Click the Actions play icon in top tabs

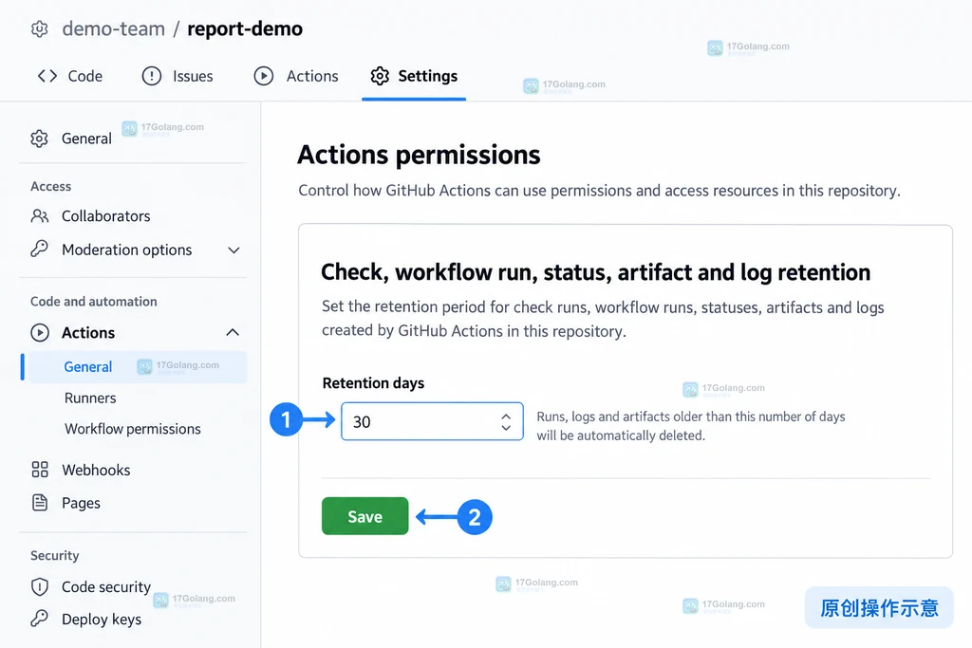pyautogui.click(x=264, y=76)
